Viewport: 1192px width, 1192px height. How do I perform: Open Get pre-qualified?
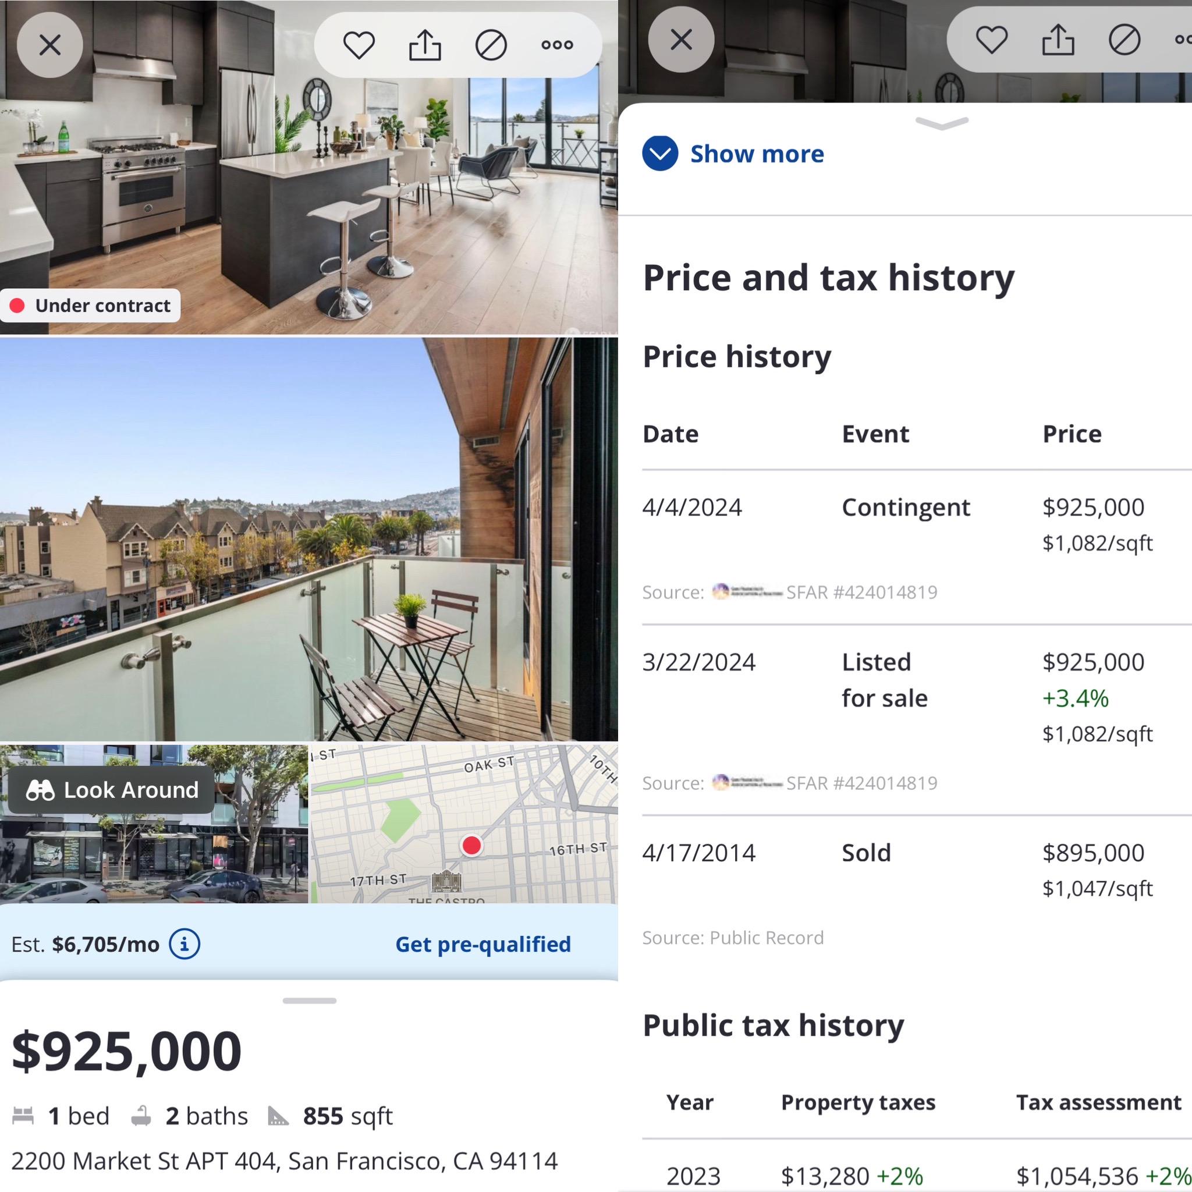pos(483,944)
